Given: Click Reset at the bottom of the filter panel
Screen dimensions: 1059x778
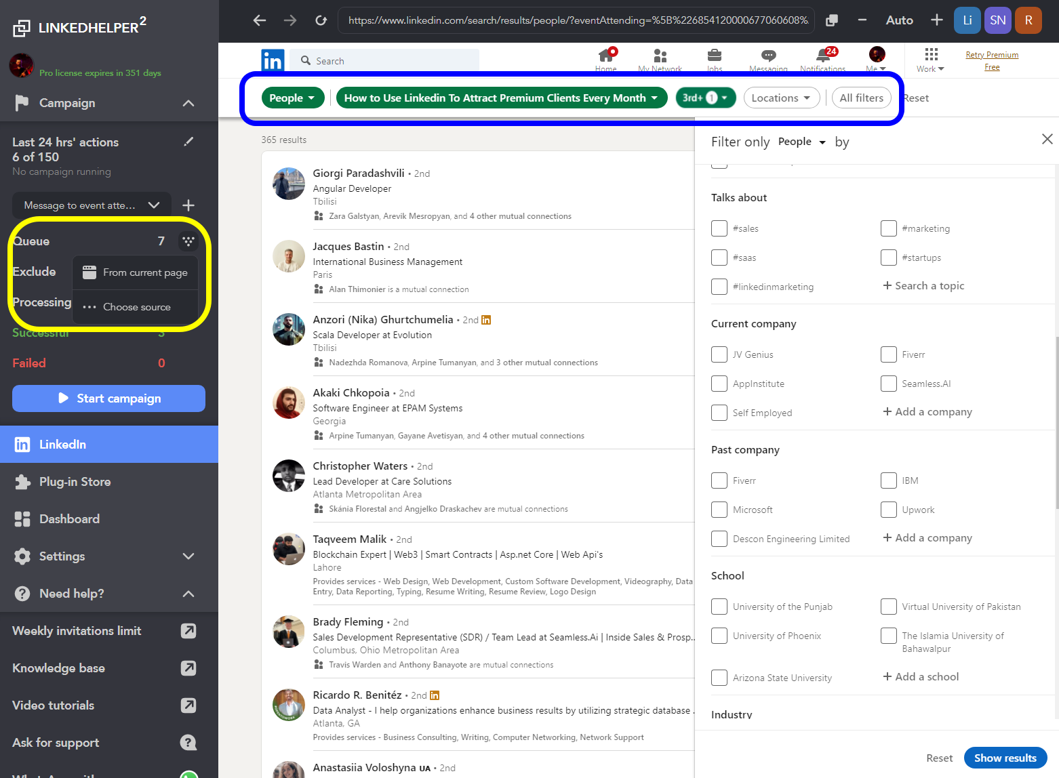Looking at the screenshot, I should (939, 758).
